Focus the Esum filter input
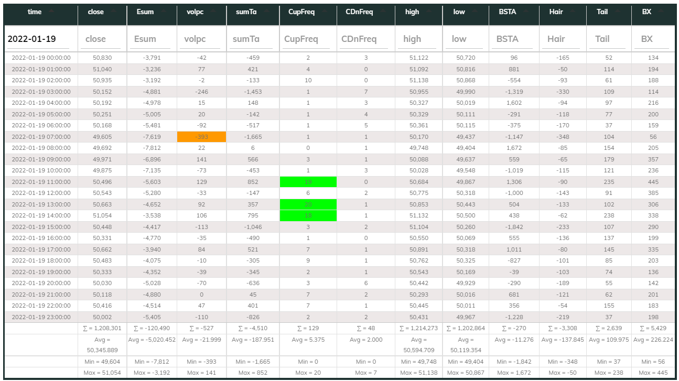The image size is (679, 381). click(152, 39)
